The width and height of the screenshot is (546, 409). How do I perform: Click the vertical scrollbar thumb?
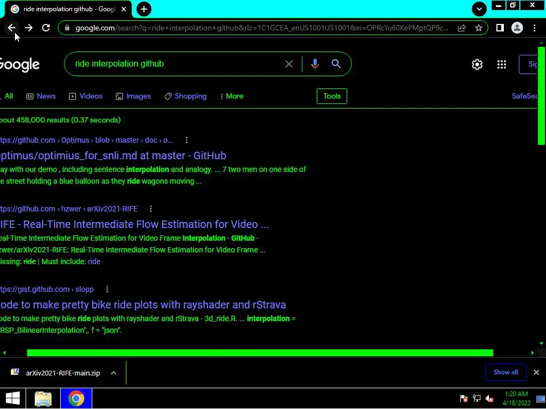click(x=541, y=95)
